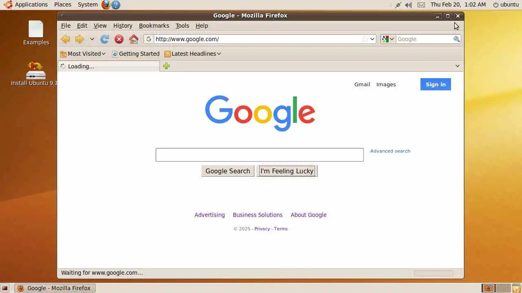Stop loading with the red stop icon
Image resolution: width=522 pixels, height=293 pixels.
[x=119, y=39]
